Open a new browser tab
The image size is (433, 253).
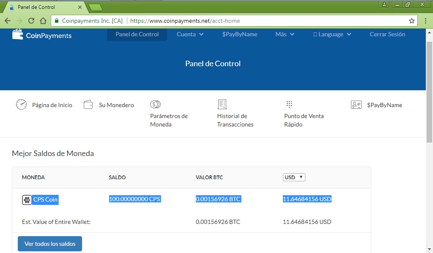96,8
